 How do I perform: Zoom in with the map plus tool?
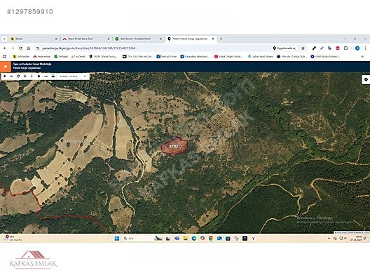click(4, 77)
